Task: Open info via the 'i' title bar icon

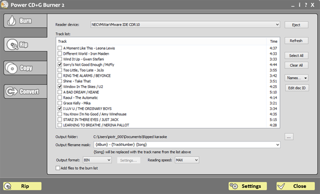Action: click(x=299, y=5)
